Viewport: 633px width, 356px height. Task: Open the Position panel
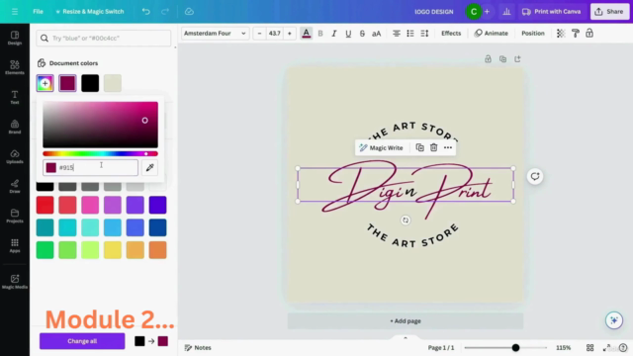point(533,34)
